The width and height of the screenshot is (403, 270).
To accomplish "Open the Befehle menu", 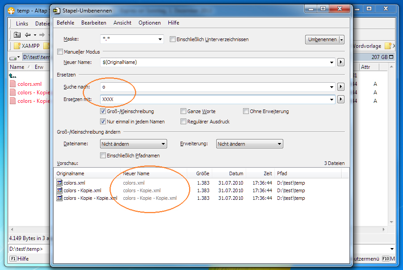I will point(65,23).
